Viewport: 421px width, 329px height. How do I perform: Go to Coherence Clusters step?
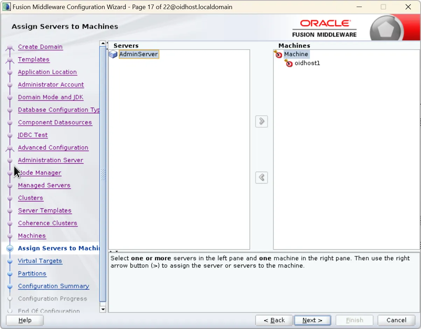point(48,223)
